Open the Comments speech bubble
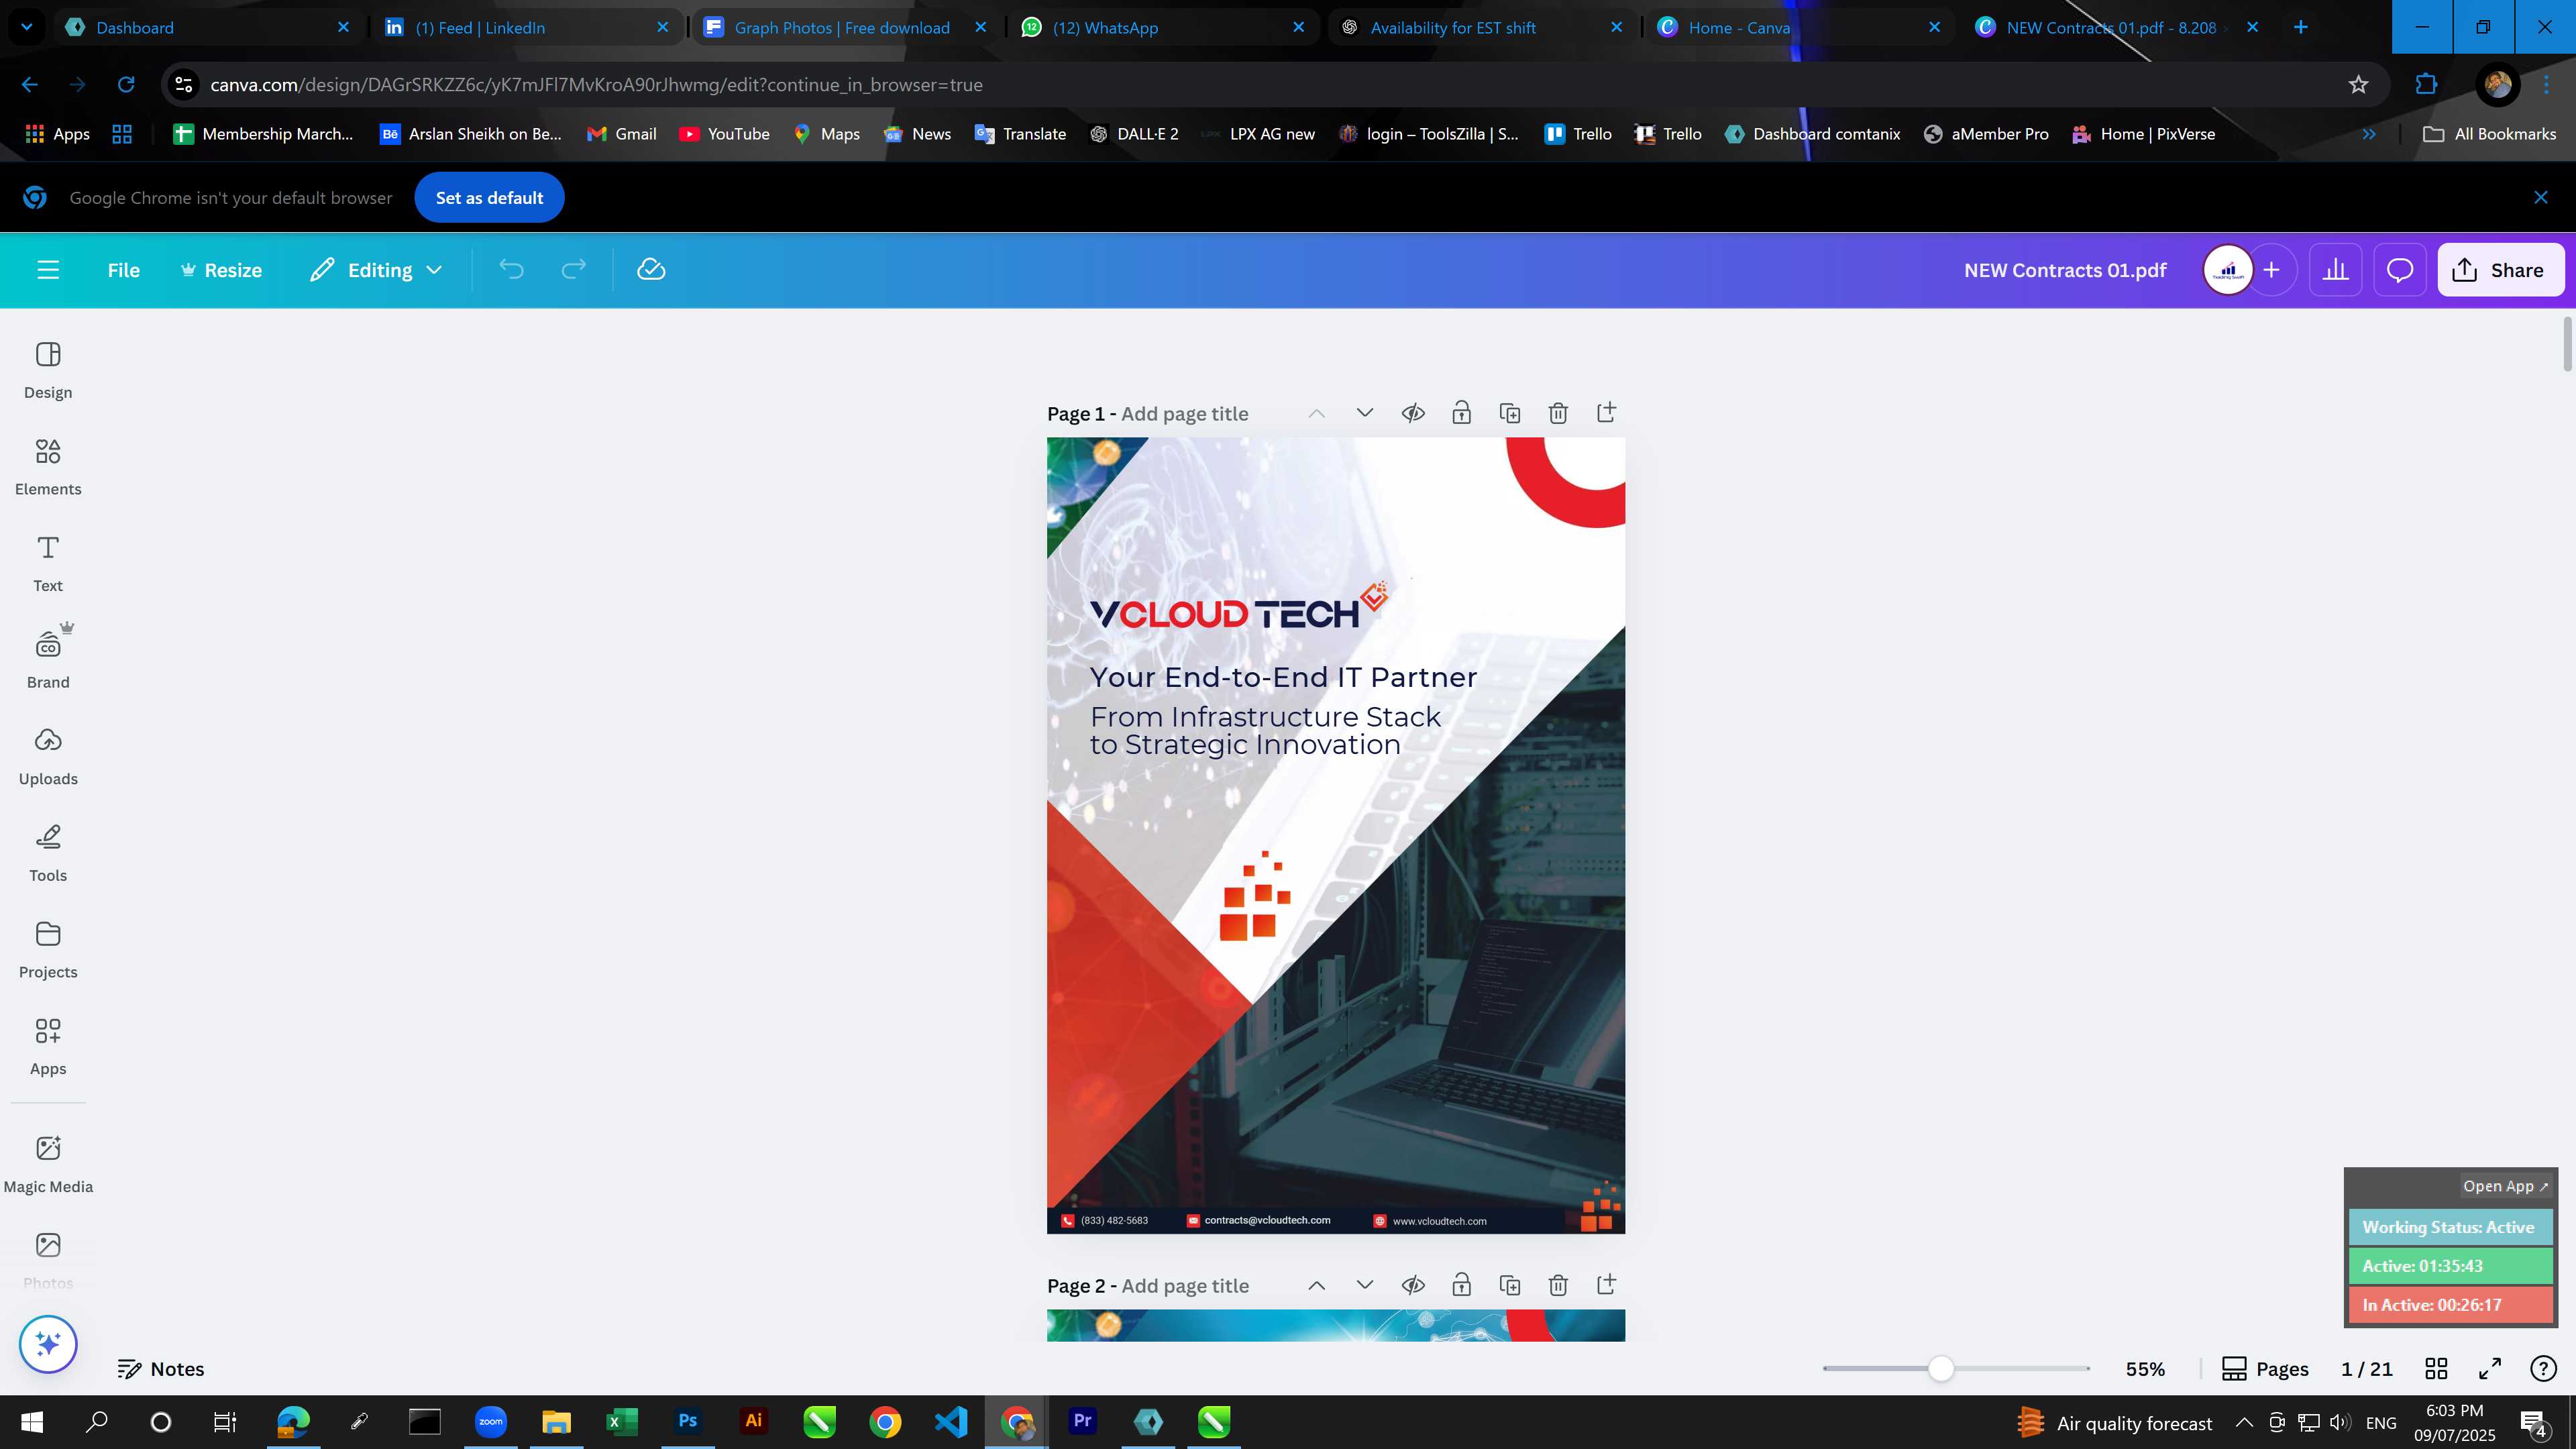Viewport: 2576px width, 1449px height. coord(2400,270)
